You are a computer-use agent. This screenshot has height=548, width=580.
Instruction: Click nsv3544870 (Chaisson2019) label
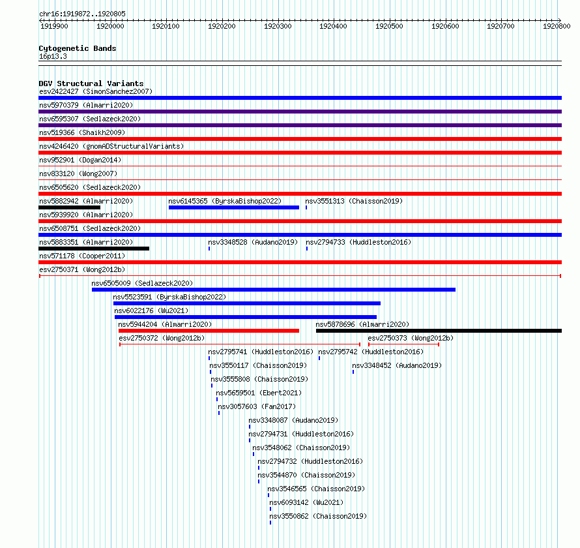pos(306,475)
